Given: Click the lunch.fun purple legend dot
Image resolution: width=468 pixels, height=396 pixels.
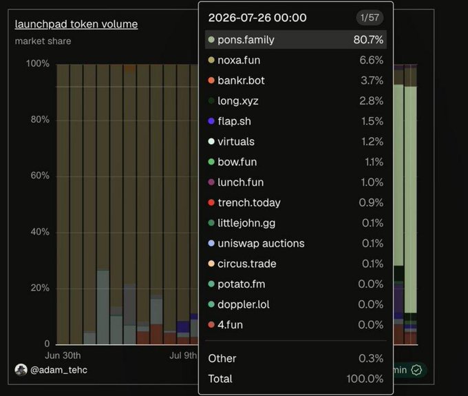Looking at the screenshot, I should coord(211,183).
